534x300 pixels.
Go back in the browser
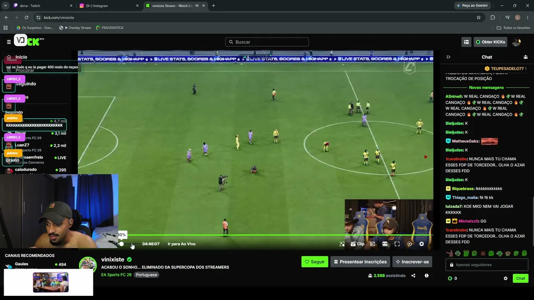pyautogui.click(x=6, y=17)
